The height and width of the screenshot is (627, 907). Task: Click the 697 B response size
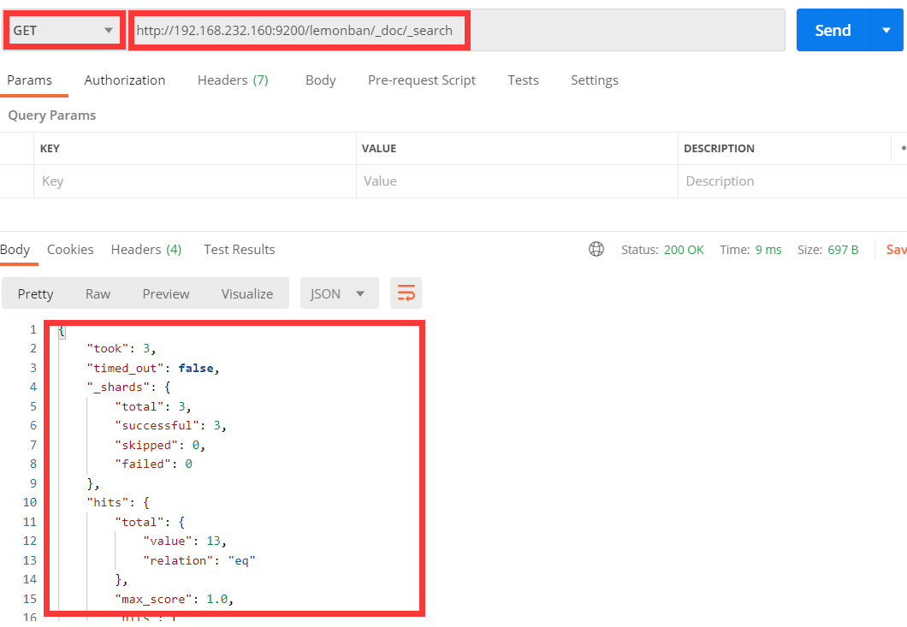843,250
